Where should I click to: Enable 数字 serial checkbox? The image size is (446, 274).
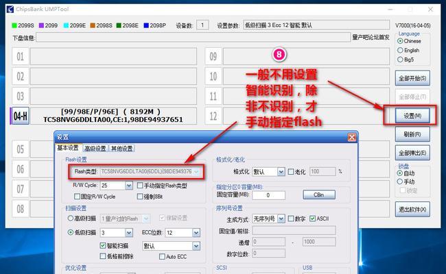point(291,219)
